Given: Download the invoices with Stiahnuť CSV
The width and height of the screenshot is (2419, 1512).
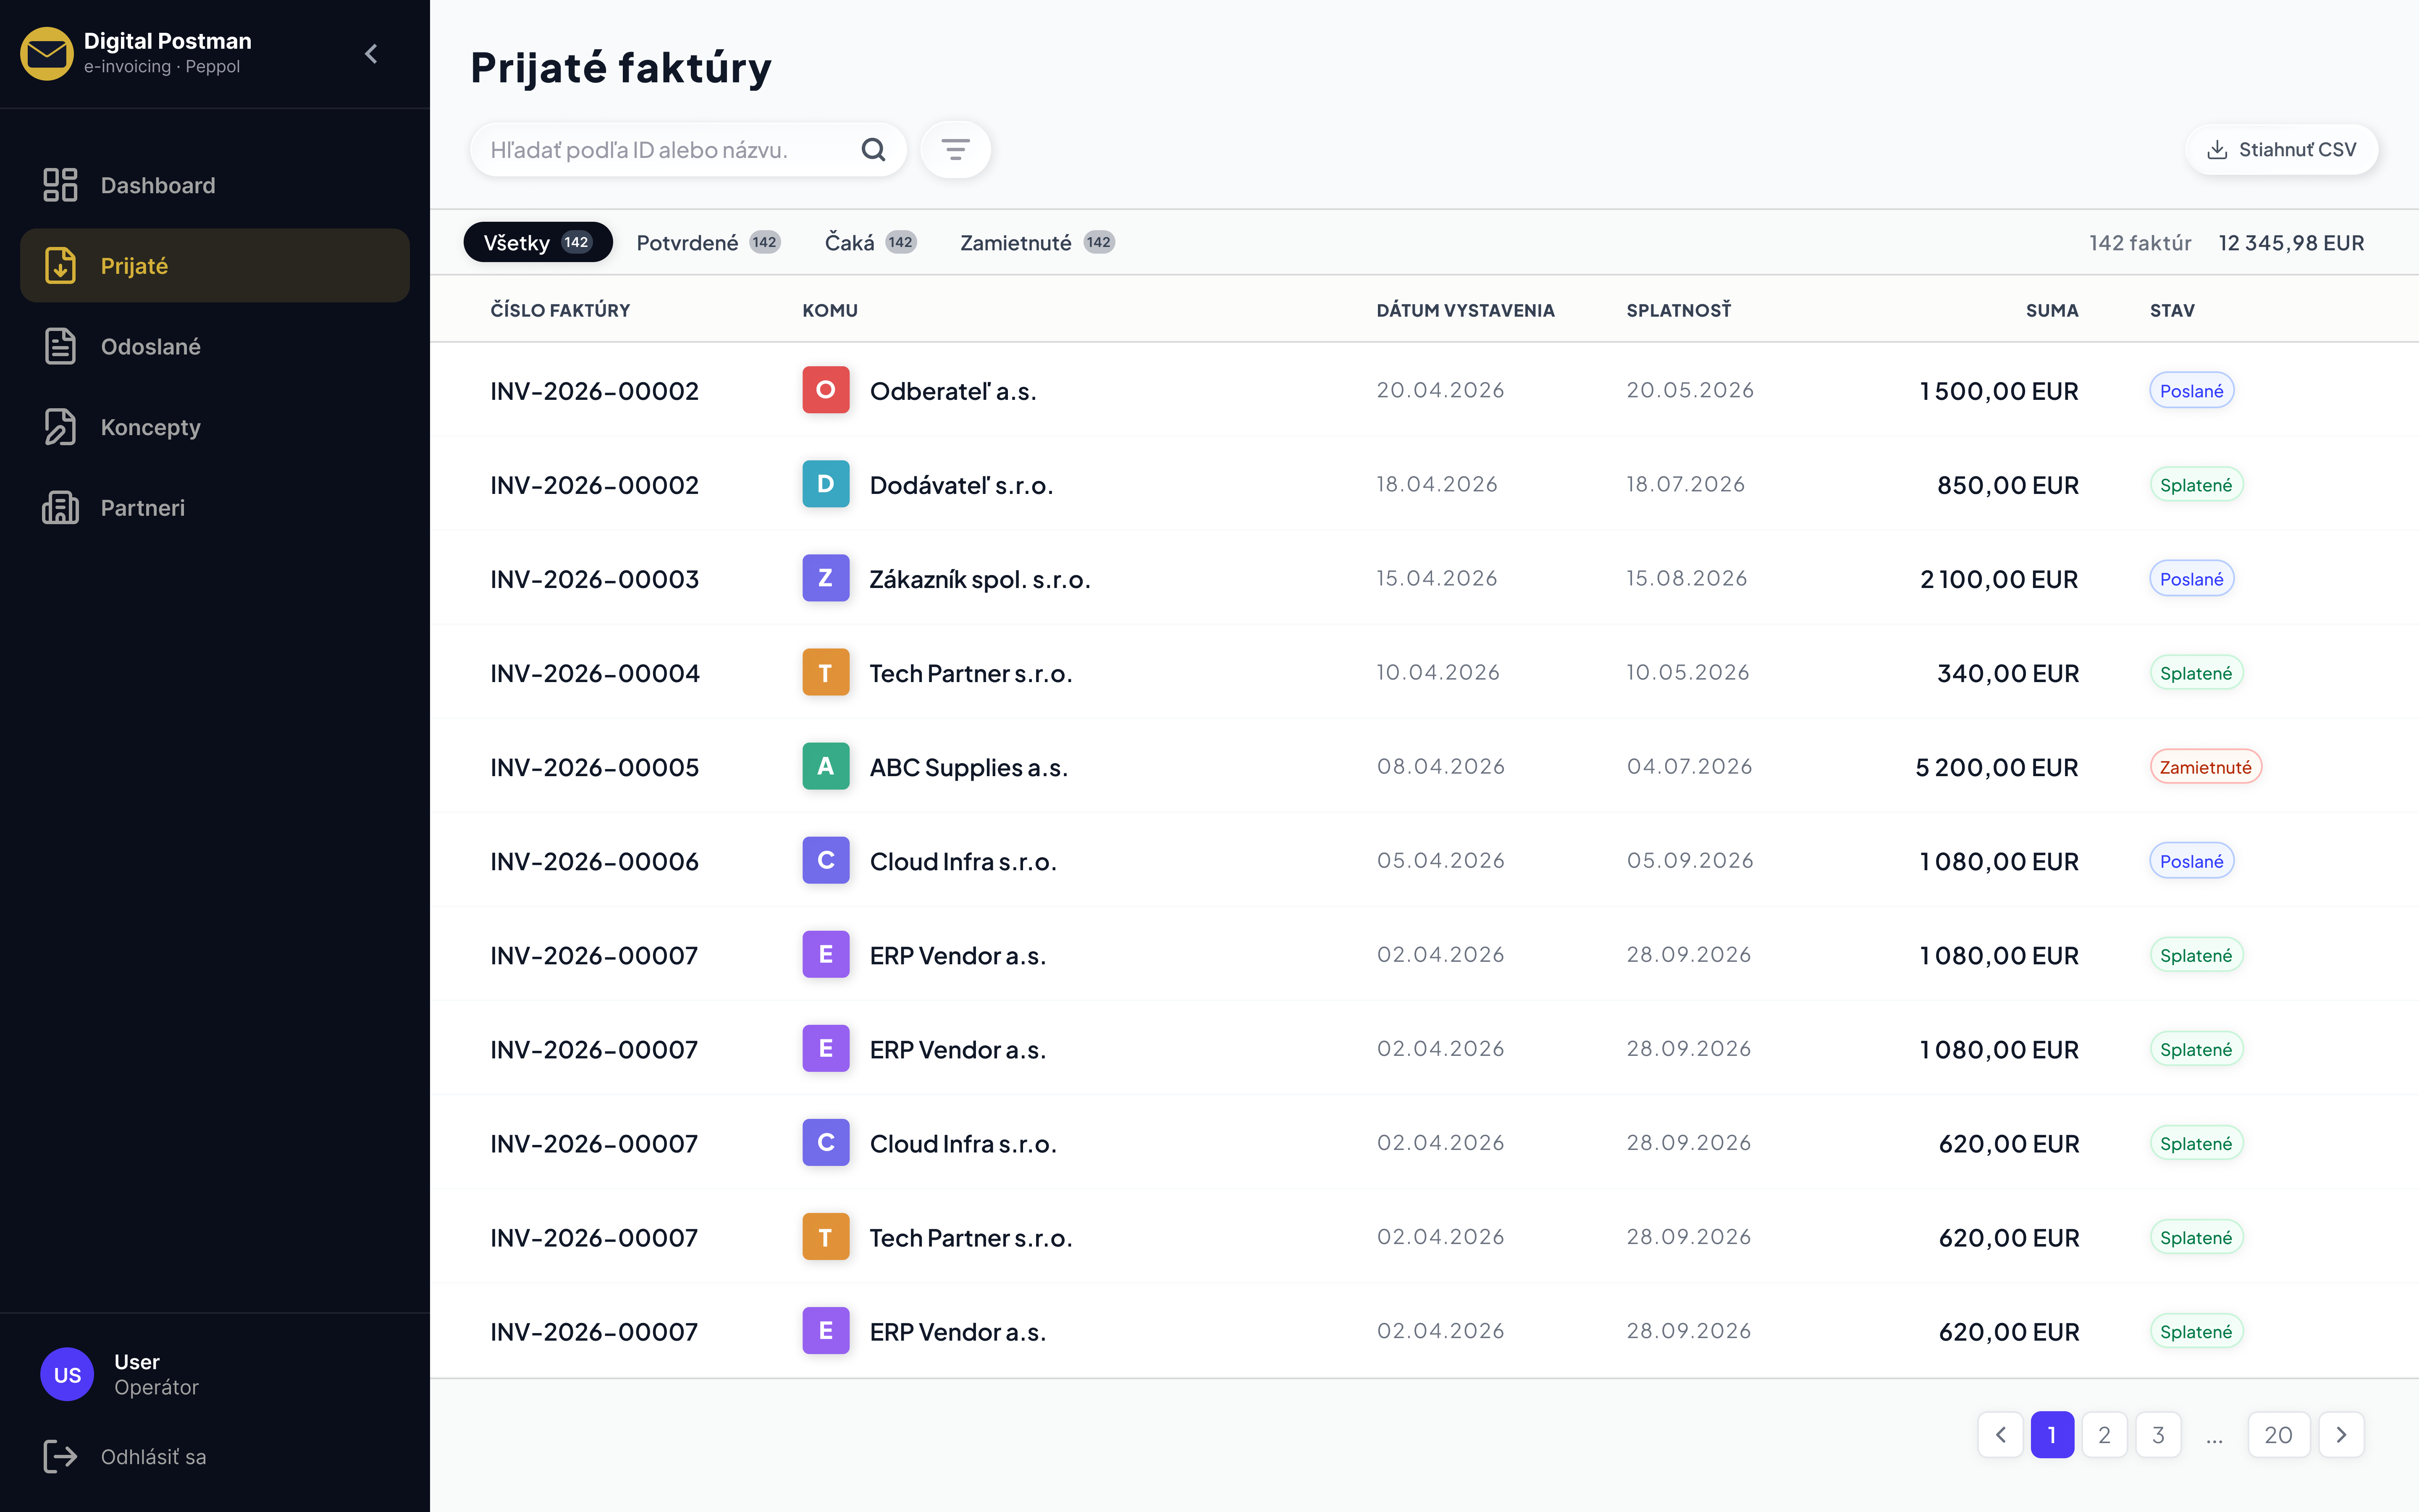Looking at the screenshot, I should pos(2281,150).
